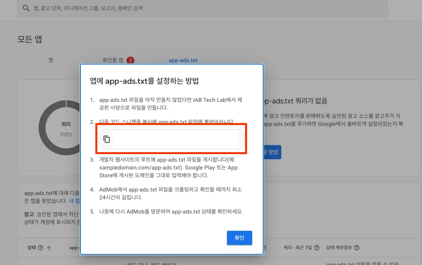
Task: Switch to the 앱 tab
Action: pos(50,60)
